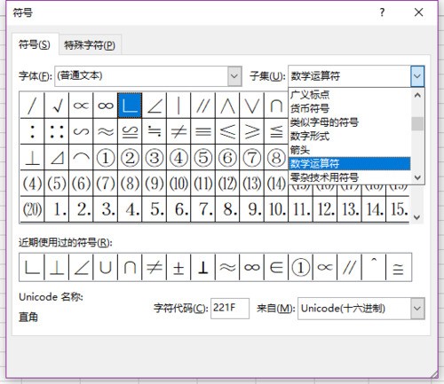The width and height of the screenshot is (444, 384).
Task: Select the circled number 5 symbol
Action: [x=203, y=158]
